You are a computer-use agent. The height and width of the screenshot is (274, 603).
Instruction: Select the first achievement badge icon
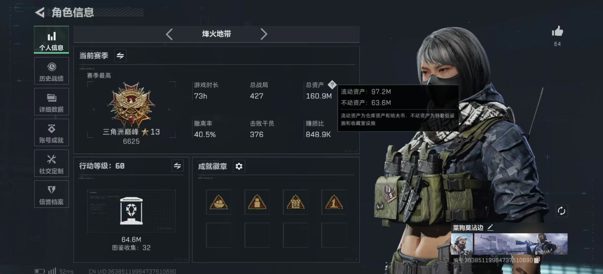pos(219,202)
